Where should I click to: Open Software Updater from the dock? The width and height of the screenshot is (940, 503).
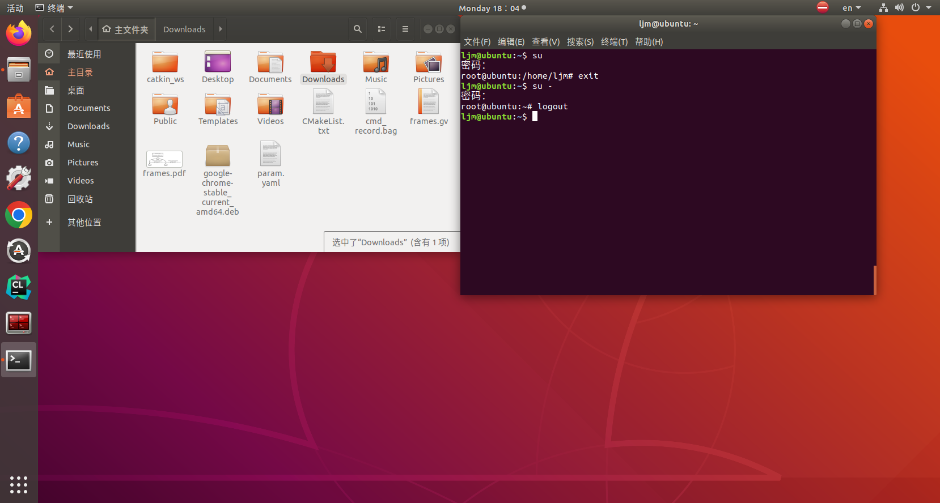19,251
